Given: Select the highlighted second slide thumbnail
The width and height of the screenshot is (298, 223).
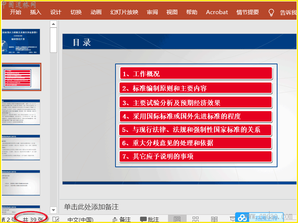Looking at the screenshot, I should pos(21,77).
